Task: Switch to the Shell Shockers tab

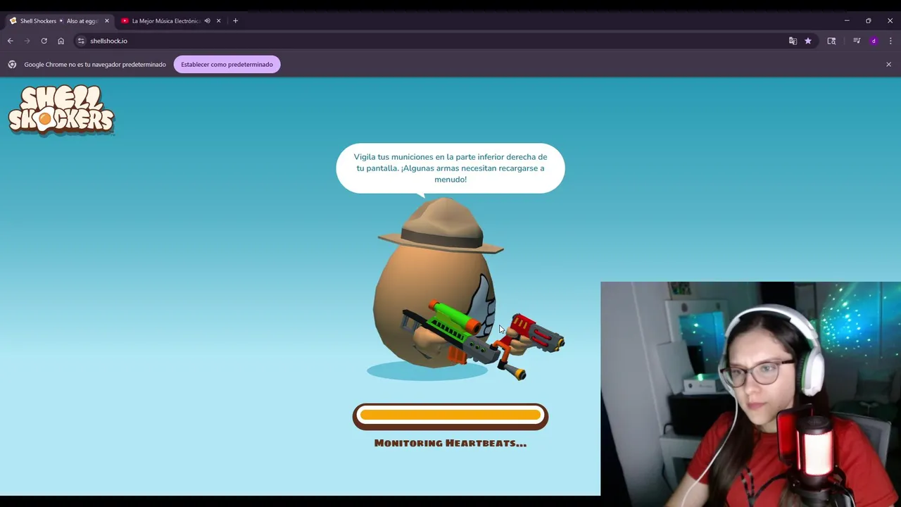Action: 59,21
